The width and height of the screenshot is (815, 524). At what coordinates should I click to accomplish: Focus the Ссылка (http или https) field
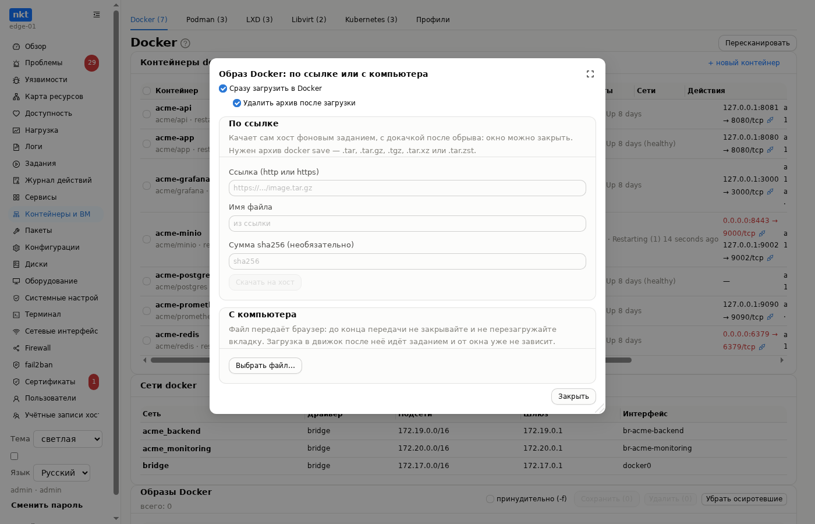click(408, 188)
